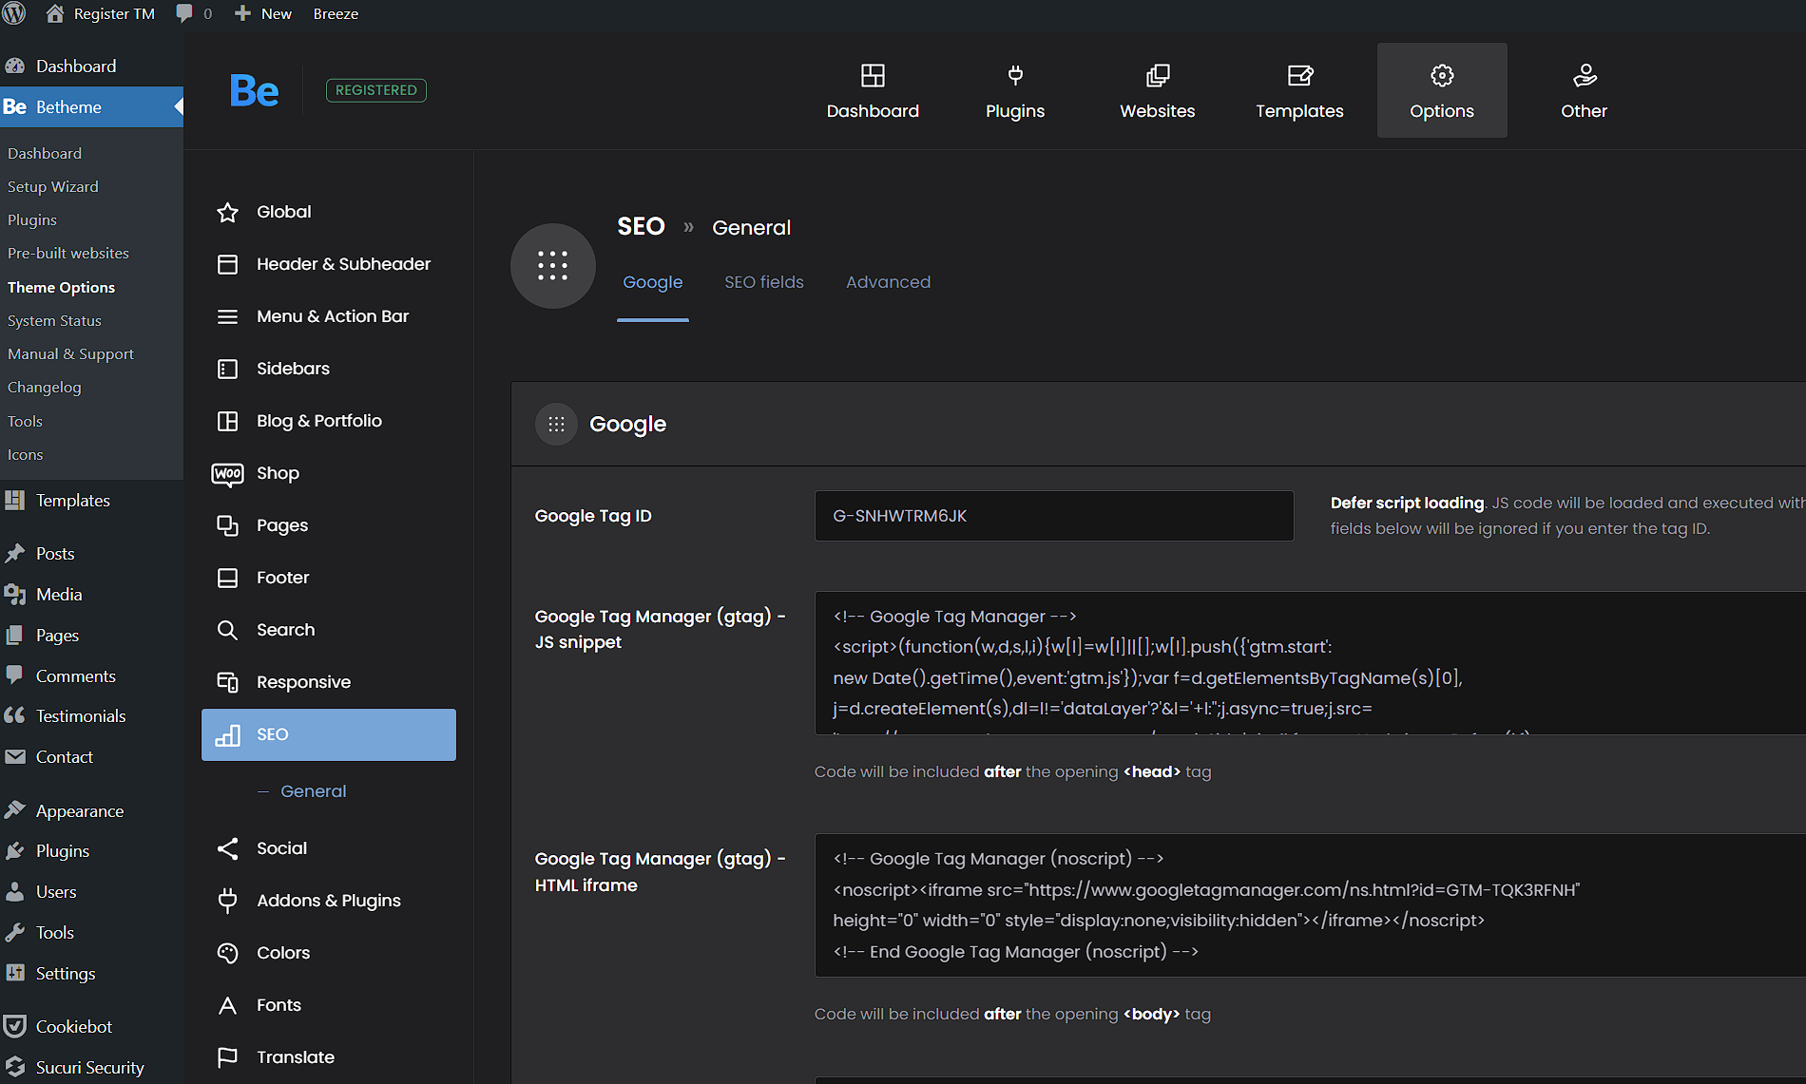The image size is (1806, 1084).
Task: Click the Translate flag icon
Action: (227, 1057)
